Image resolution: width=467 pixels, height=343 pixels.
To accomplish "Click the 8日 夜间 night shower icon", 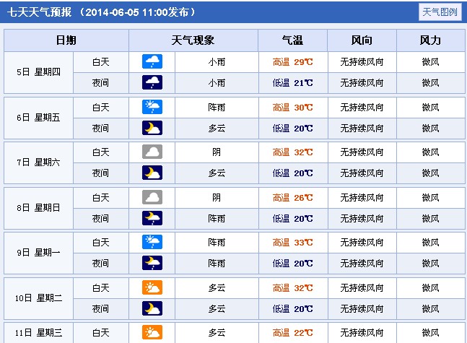I will tap(152, 218).
